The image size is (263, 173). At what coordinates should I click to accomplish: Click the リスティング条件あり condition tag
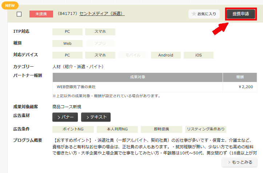pyautogui.click(x=206, y=129)
